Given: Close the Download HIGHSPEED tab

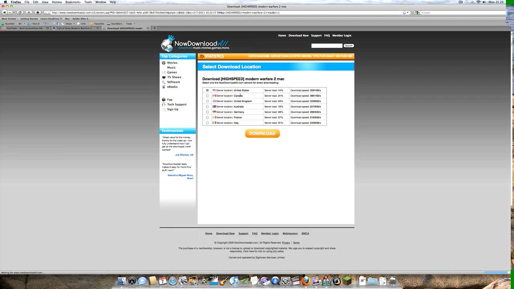Looking at the screenshot, I should click(x=148, y=28).
